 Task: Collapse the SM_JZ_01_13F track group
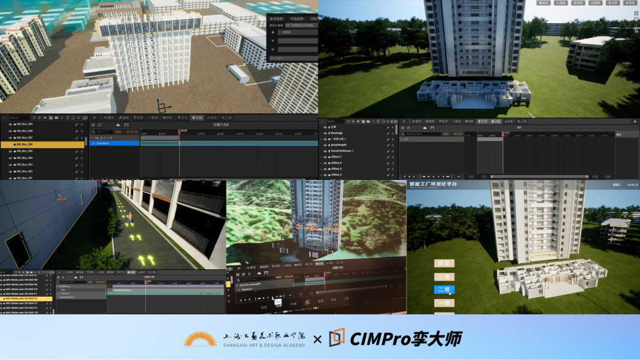(92, 138)
